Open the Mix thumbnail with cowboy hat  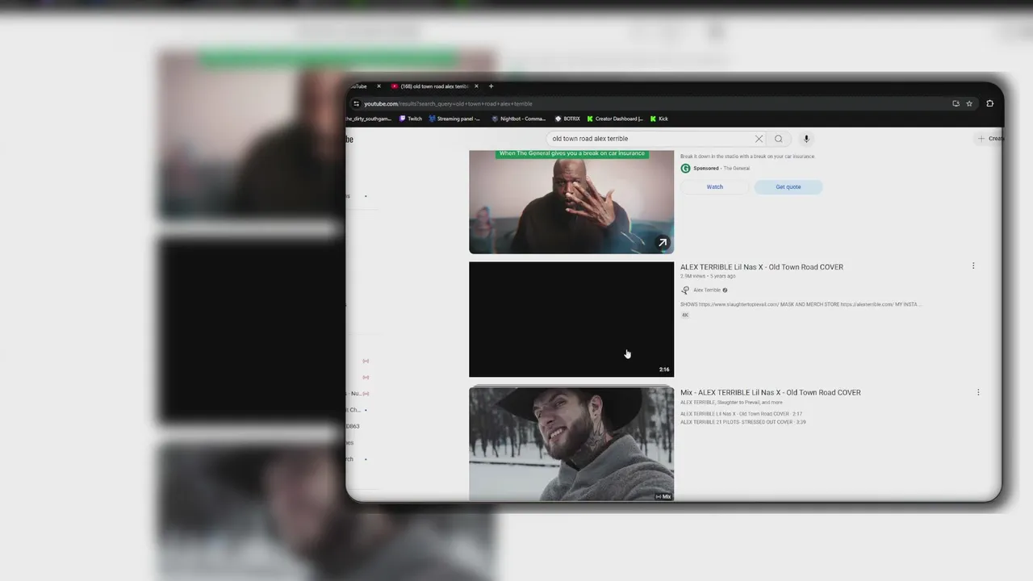click(571, 444)
